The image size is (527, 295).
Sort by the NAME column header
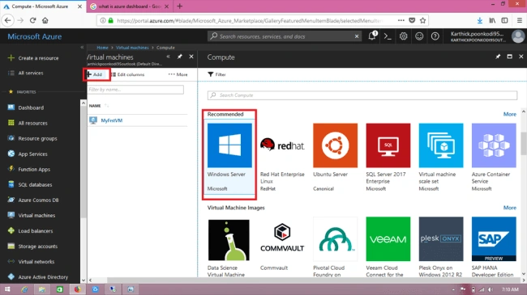(95, 106)
